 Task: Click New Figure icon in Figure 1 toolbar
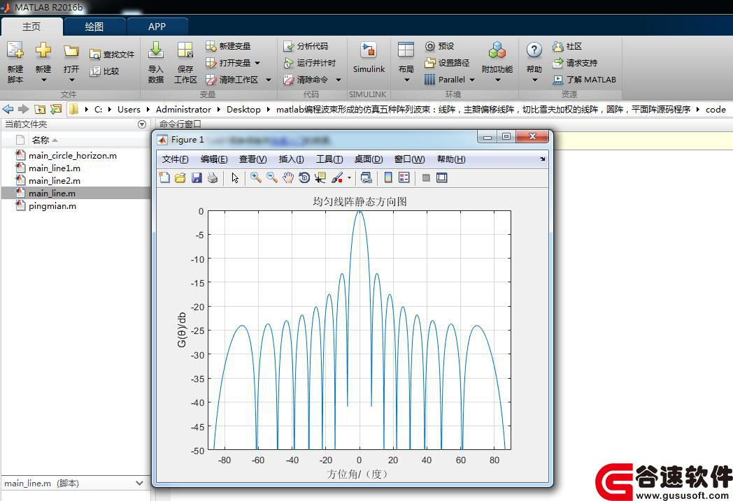coord(164,177)
